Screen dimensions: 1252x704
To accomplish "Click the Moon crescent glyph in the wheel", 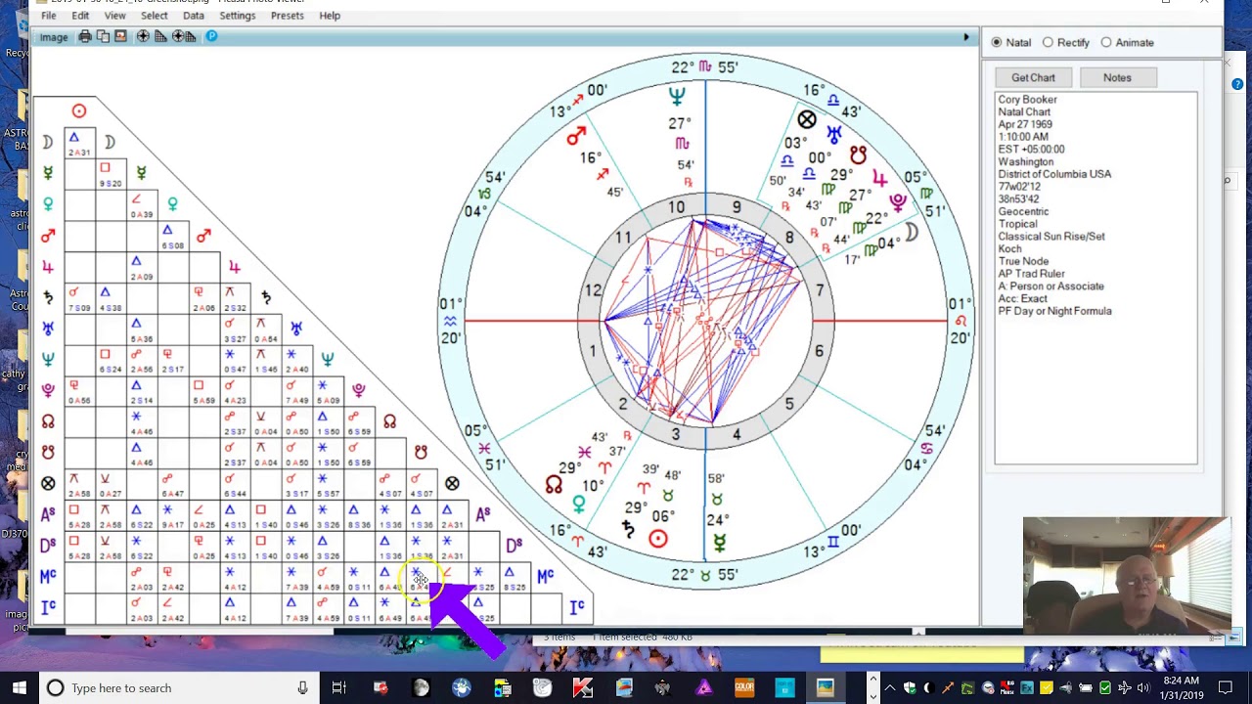I will click(913, 232).
